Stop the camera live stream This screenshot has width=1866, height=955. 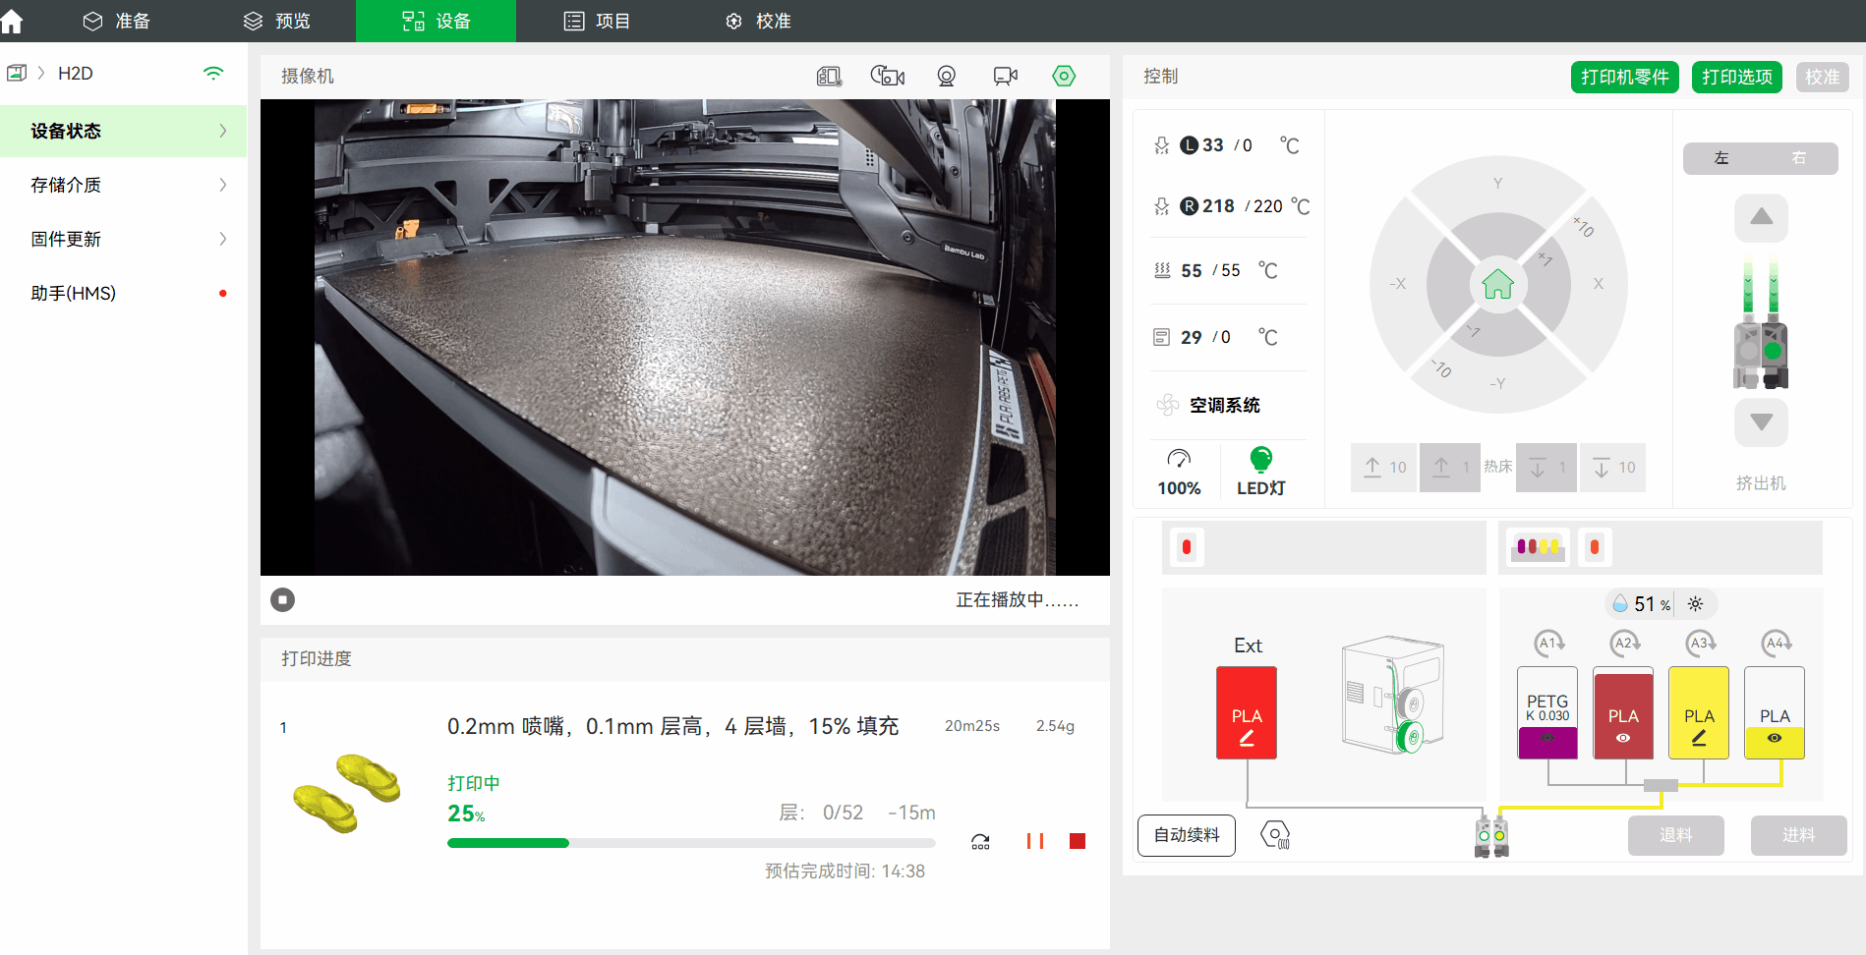[282, 599]
